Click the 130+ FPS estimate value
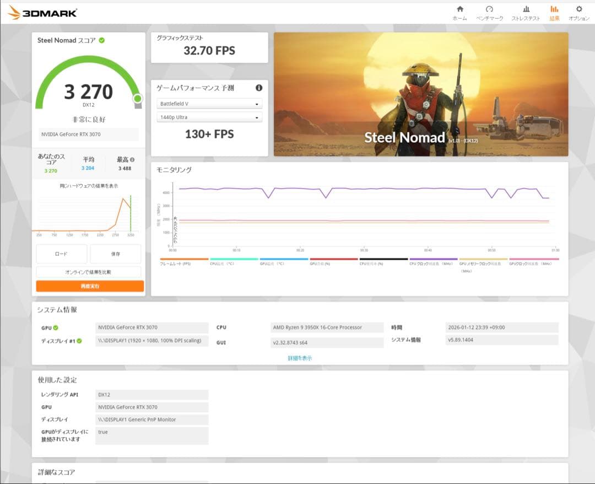595x484 pixels. 209,134
